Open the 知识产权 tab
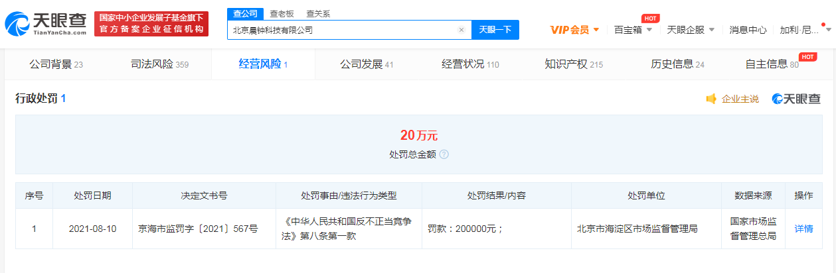The height and width of the screenshot is (273, 836). pyautogui.click(x=574, y=64)
